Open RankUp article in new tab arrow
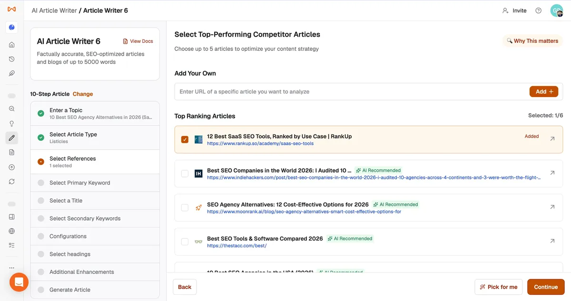 coord(552,139)
